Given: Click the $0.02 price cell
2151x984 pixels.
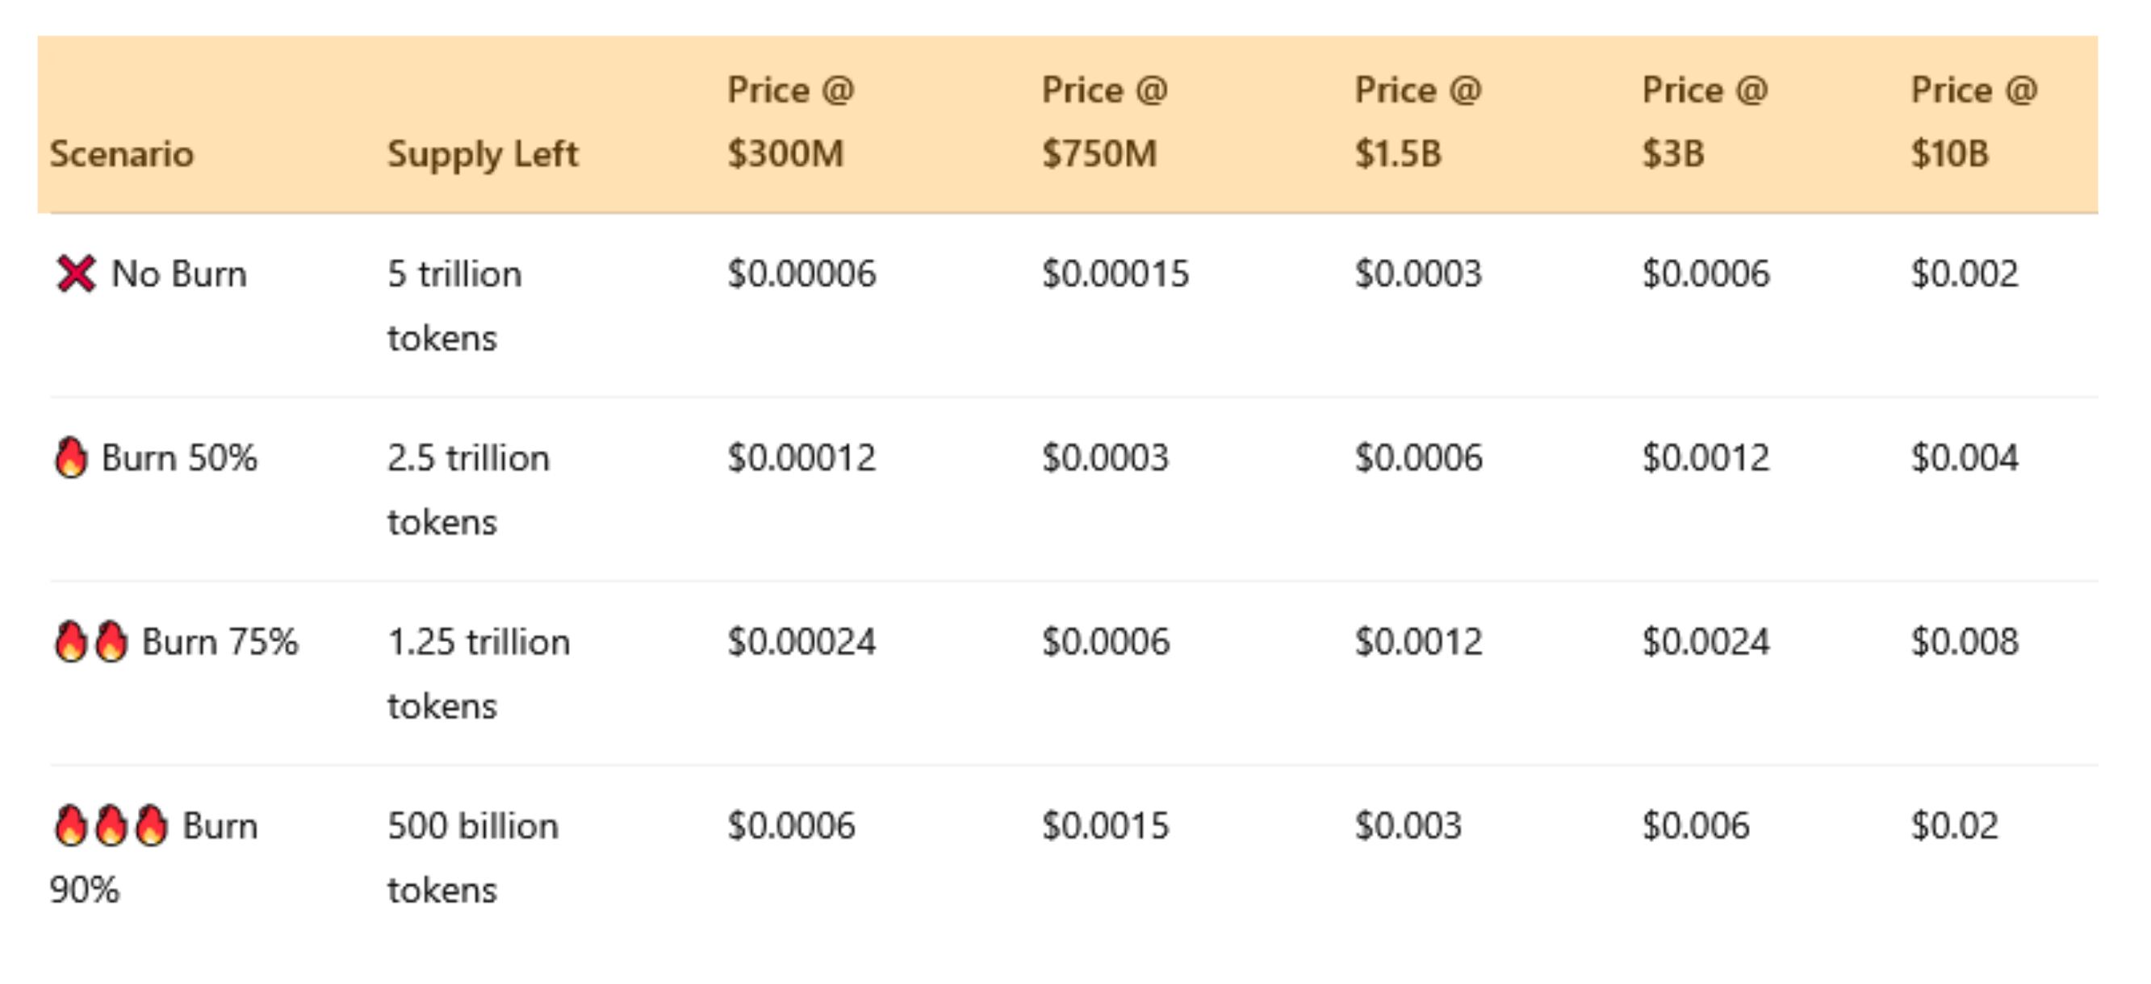Looking at the screenshot, I should point(1955,825).
